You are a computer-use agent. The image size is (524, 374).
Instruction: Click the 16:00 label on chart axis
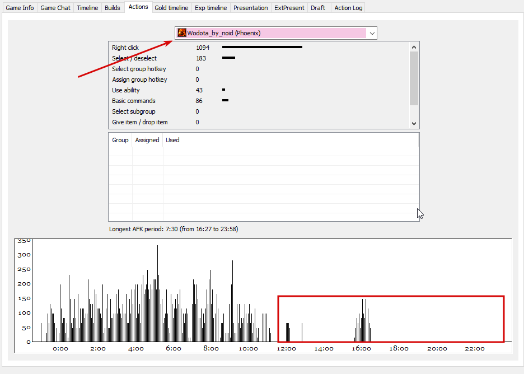coord(361,349)
